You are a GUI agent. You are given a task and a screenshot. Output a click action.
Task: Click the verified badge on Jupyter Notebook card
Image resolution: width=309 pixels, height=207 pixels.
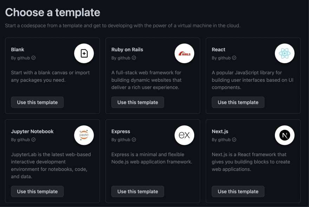34,140
